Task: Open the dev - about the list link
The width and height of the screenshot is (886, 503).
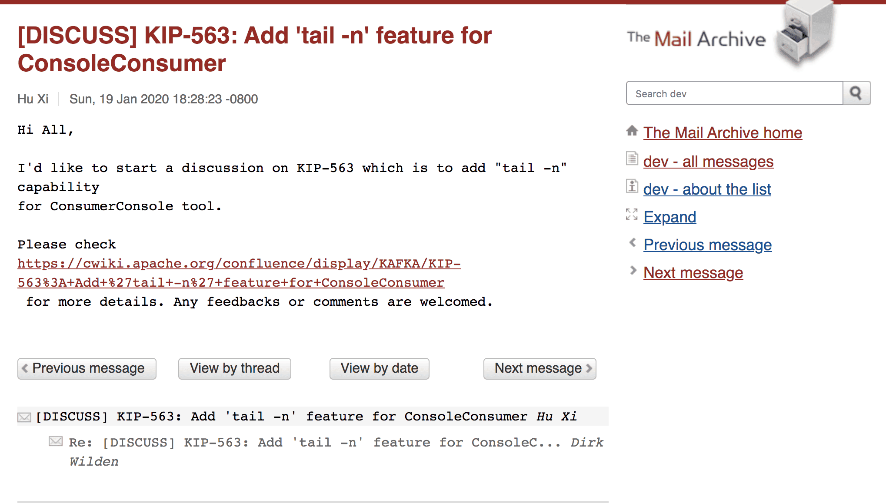Action: tap(707, 189)
